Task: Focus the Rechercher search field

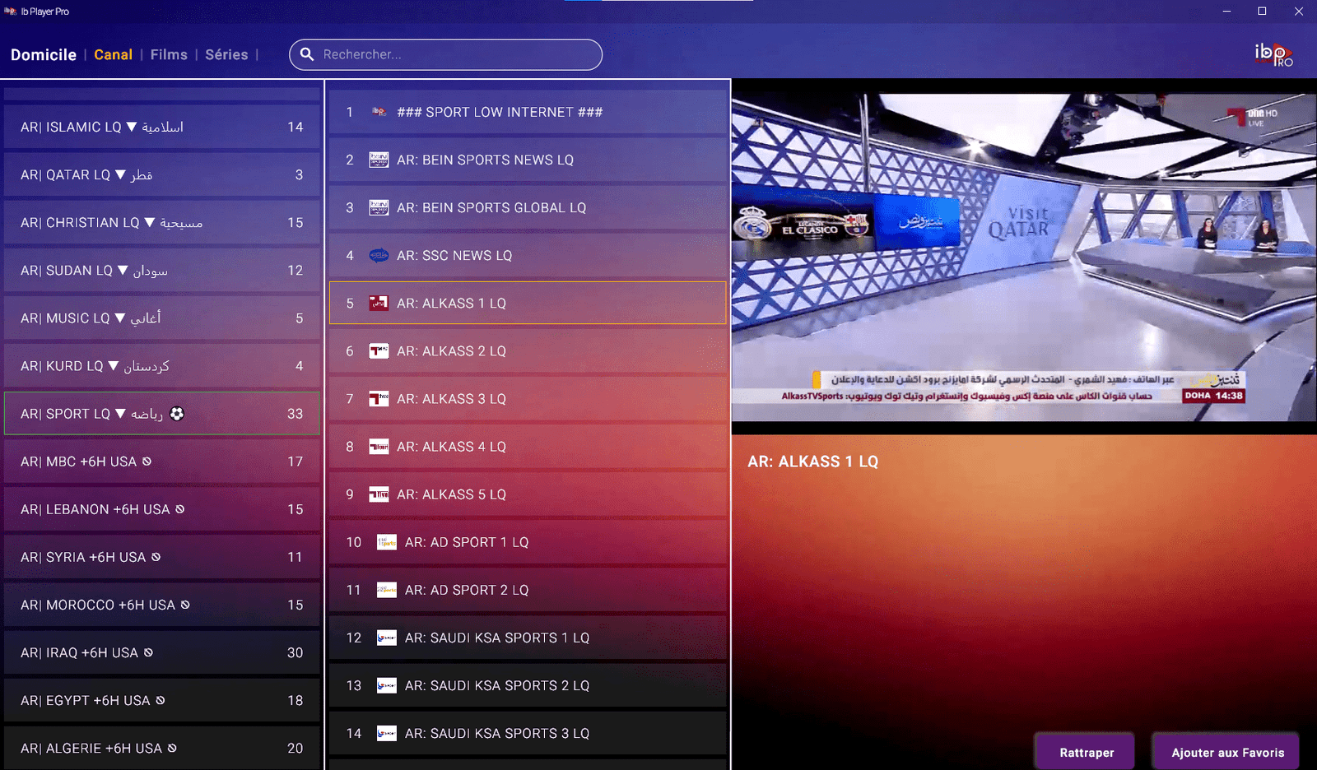Action: [x=446, y=54]
